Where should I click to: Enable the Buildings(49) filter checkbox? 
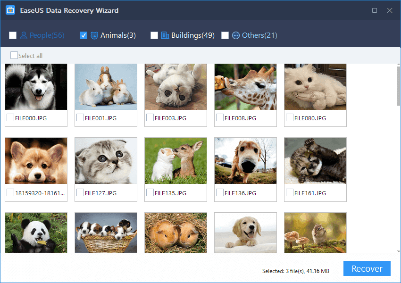pyautogui.click(x=153, y=35)
